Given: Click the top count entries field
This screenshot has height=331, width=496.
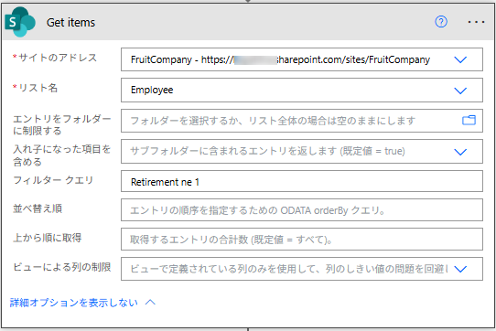Looking at the screenshot, I should (302, 240).
